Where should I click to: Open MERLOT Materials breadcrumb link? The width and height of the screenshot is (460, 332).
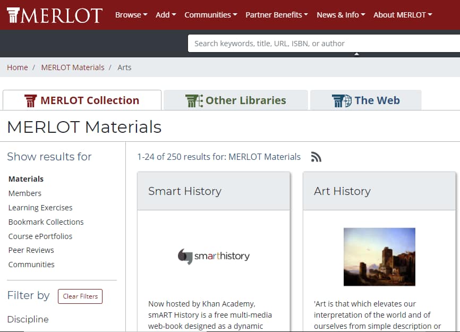[73, 67]
